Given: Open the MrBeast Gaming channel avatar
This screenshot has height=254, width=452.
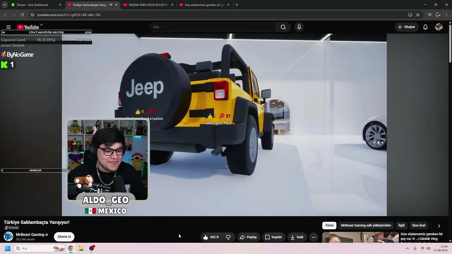Looking at the screenshot, I should [x=8, y=236].
